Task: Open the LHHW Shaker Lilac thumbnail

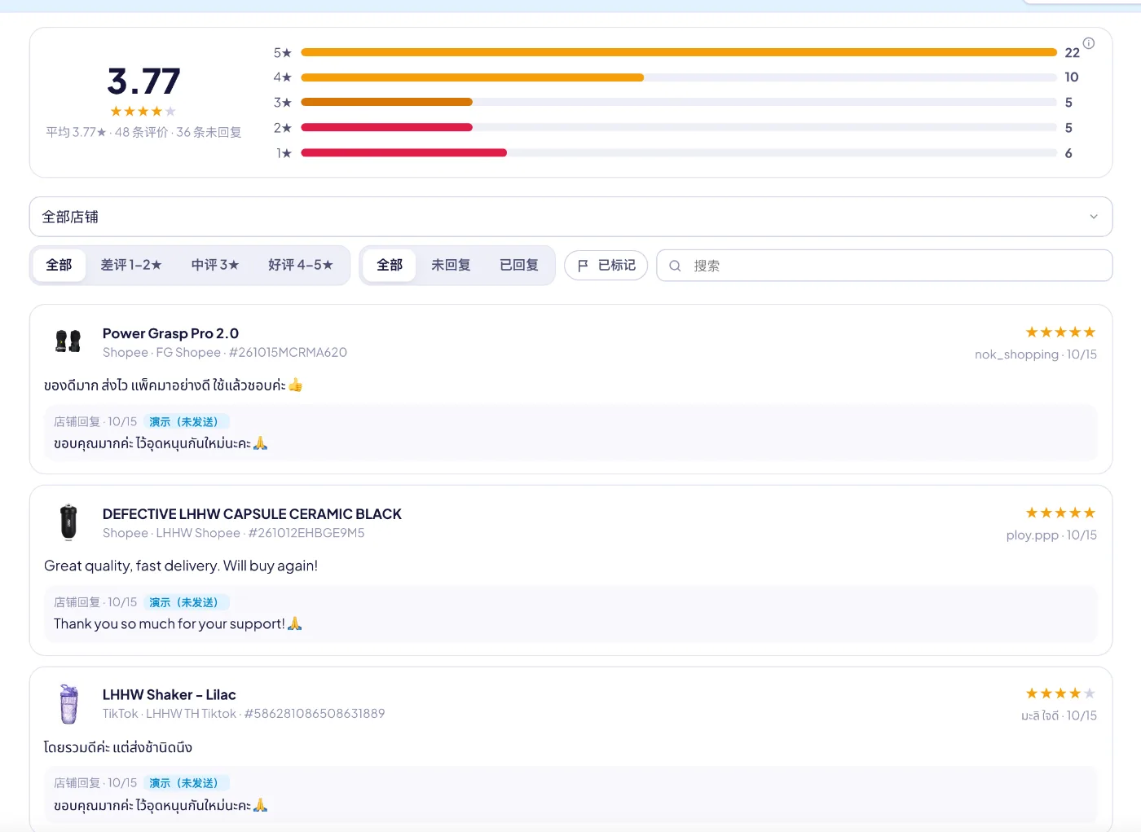Action: coord(68,704)
